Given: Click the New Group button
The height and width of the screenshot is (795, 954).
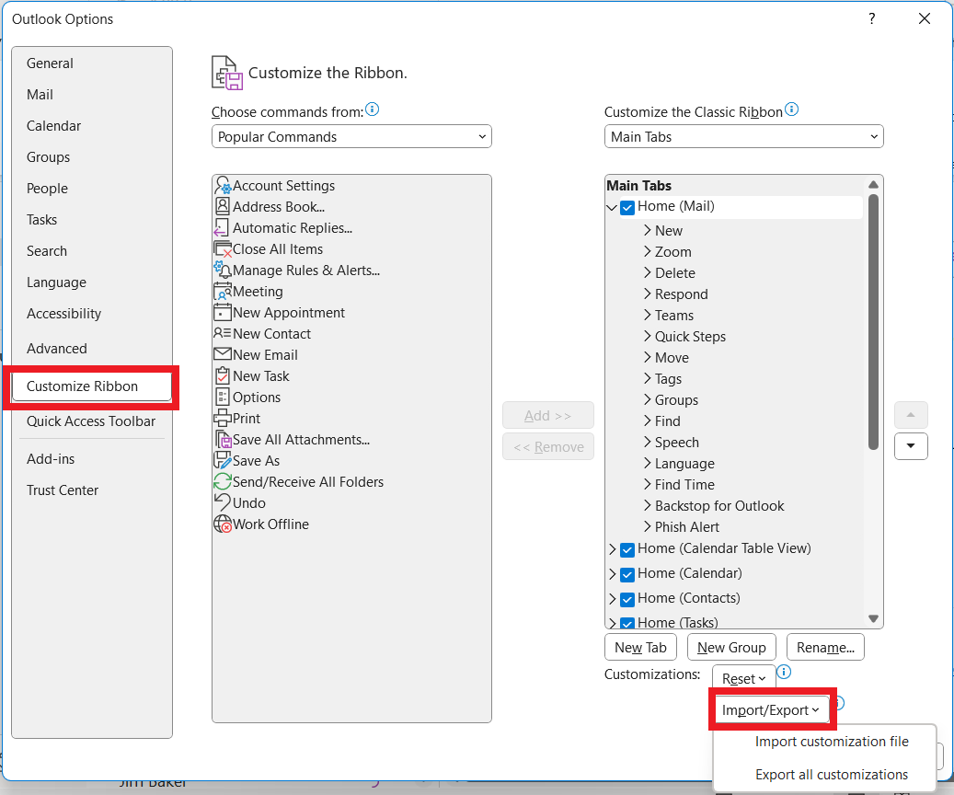Looking at the screenshot, I should point(731,647).
